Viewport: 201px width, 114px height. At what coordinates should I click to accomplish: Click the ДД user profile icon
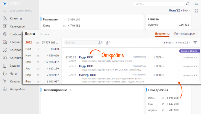(x=196, y=4)
